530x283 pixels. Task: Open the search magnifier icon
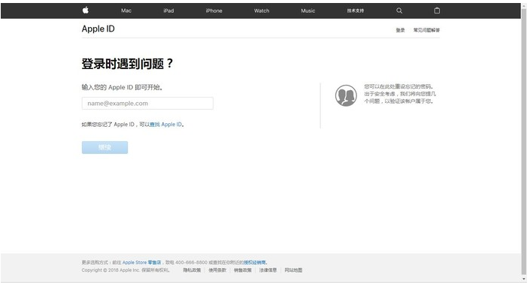[x=399, y=11]
